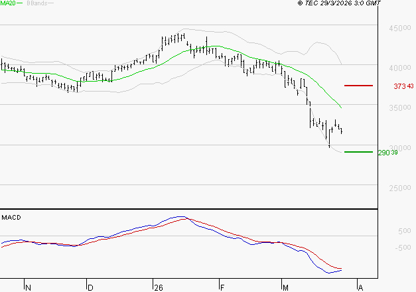Click the 26 year axis label
The height and width of the screenshot is (292, 416).
pyautogui.click(x=159, y=287)
